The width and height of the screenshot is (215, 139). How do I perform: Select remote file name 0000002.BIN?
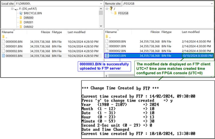tap(117, 51)
